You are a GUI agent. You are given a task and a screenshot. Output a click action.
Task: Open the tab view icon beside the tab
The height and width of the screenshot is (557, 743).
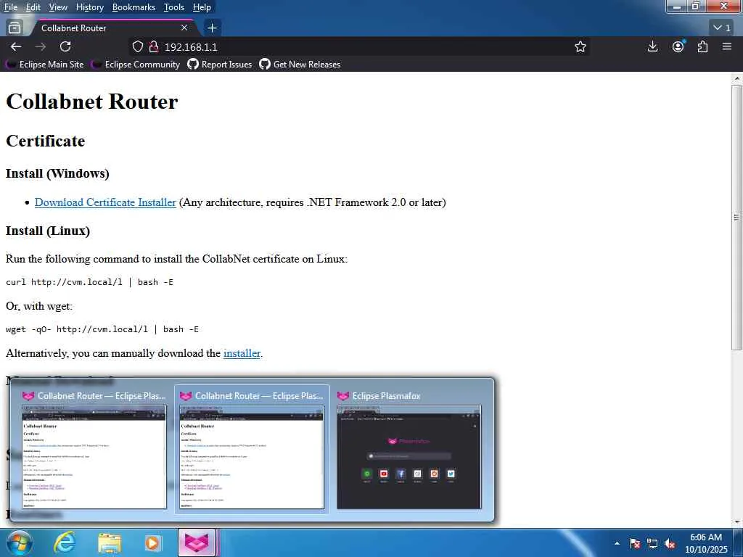point(15,28)
